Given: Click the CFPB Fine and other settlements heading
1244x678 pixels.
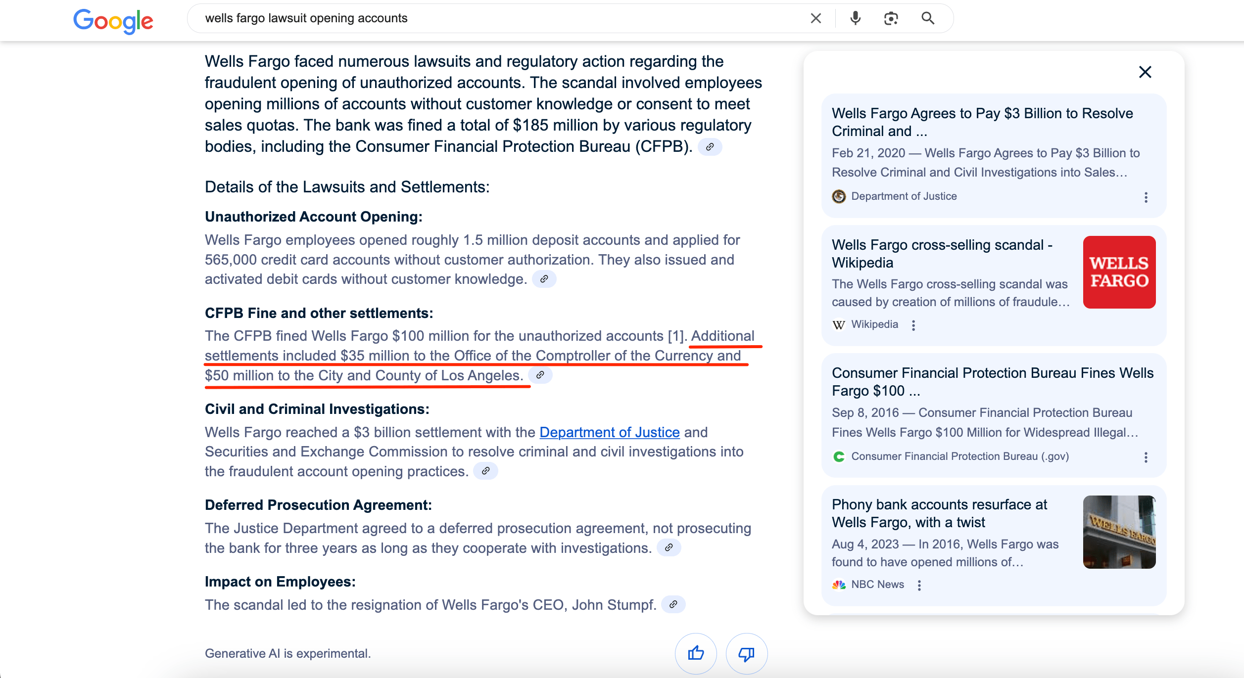Looking at the screenshot, I should [319, 313].
